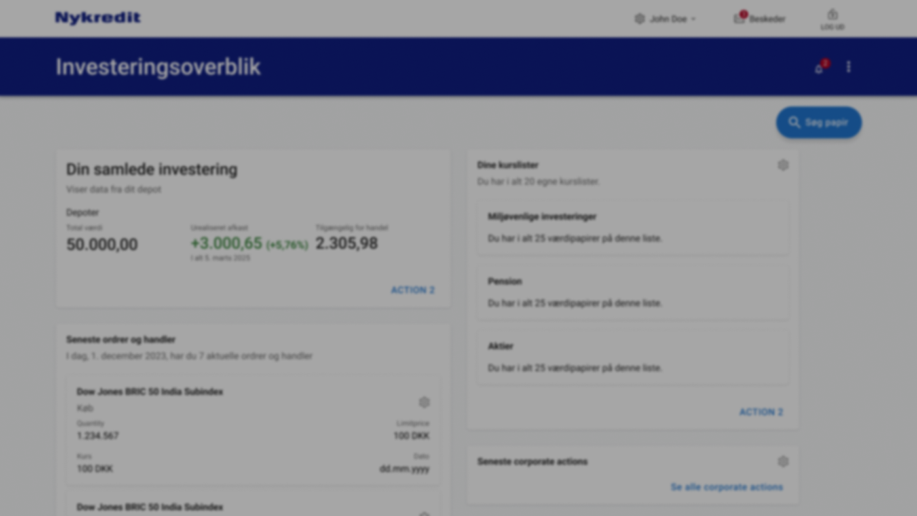Screen dimensions: 917x516
Task: Click the 50.000,00 total value figure
Action: (x=102, y=245)
